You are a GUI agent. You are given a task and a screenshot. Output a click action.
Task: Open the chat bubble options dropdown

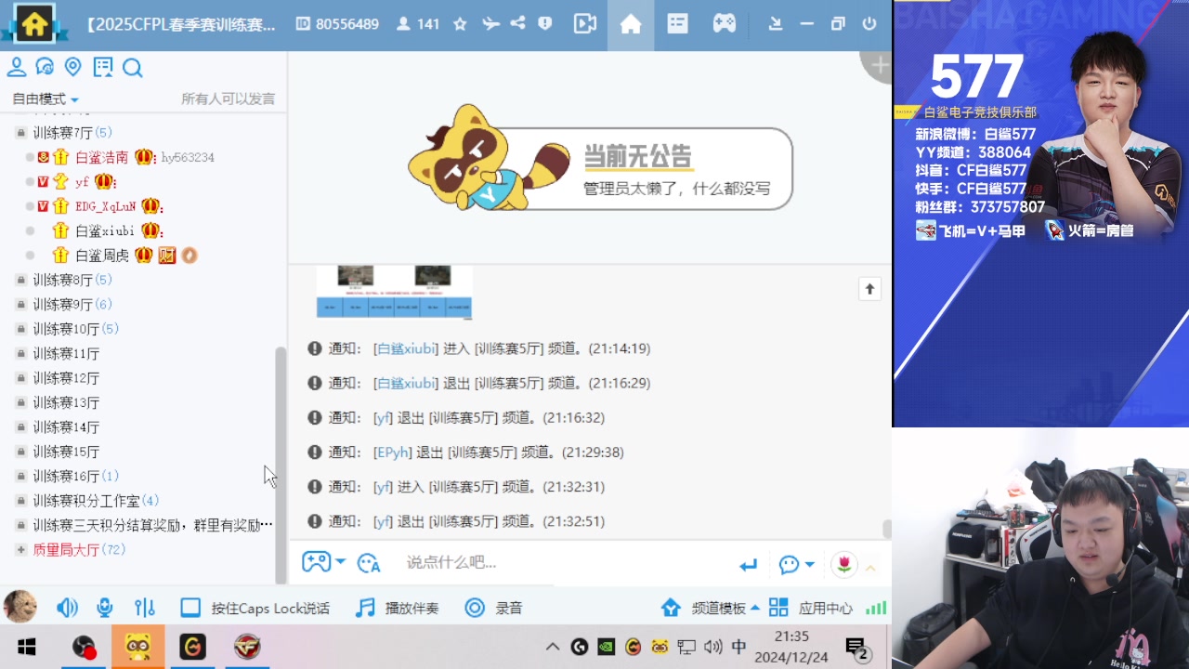[x=796, y=564]
